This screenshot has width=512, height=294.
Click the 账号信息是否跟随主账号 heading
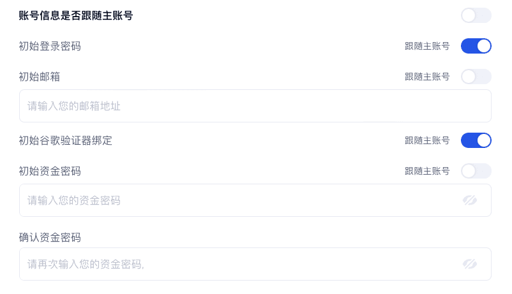point(76,15)
